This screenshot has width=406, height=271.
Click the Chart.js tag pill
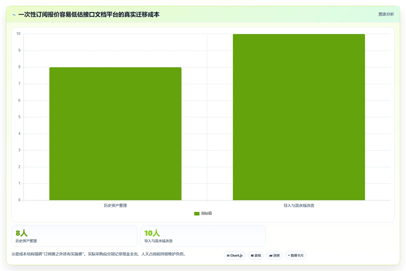pyautogui.click(x=235, y=255)
